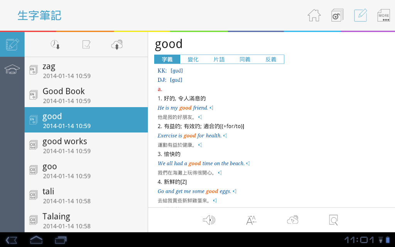Open the flashcard play icon

click(x=337, y=15)
